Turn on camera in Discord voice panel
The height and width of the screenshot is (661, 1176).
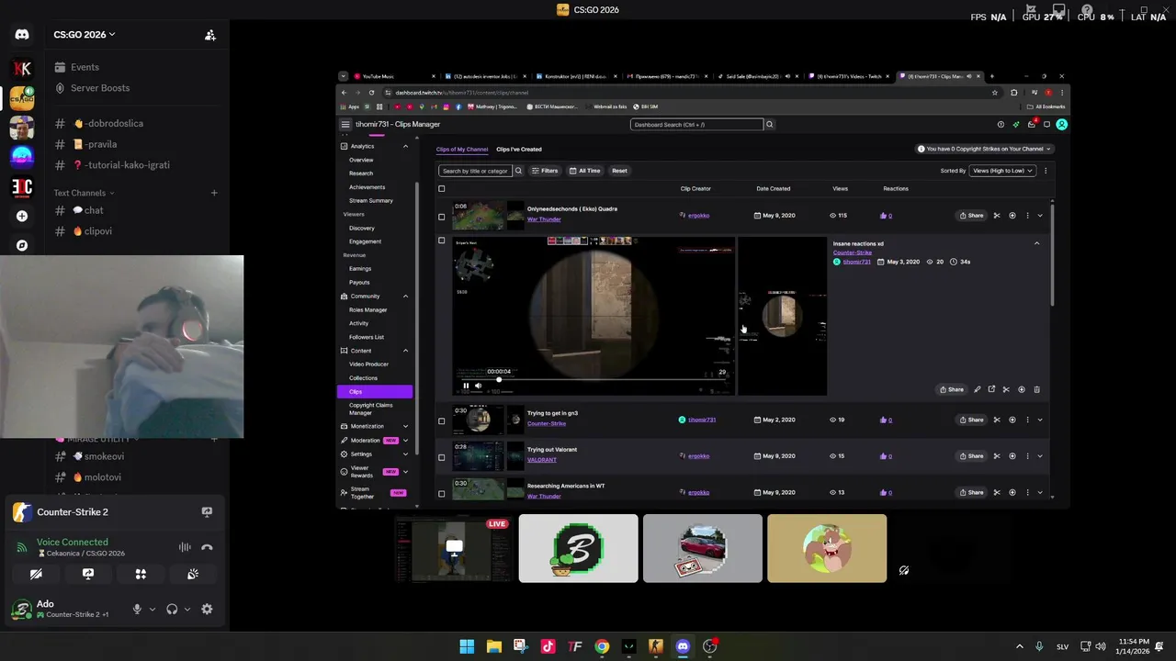36,574
